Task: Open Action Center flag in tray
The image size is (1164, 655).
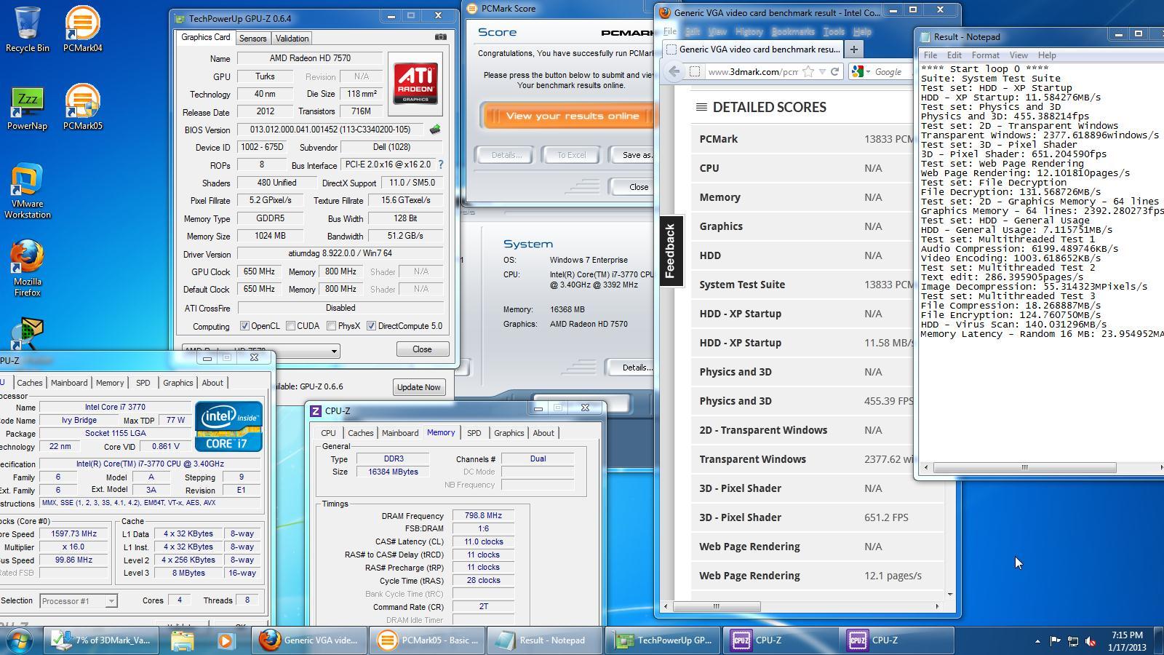Action: point(1055,640)
